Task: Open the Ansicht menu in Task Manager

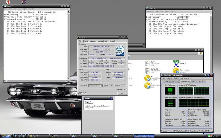Action: pos(176,78)
